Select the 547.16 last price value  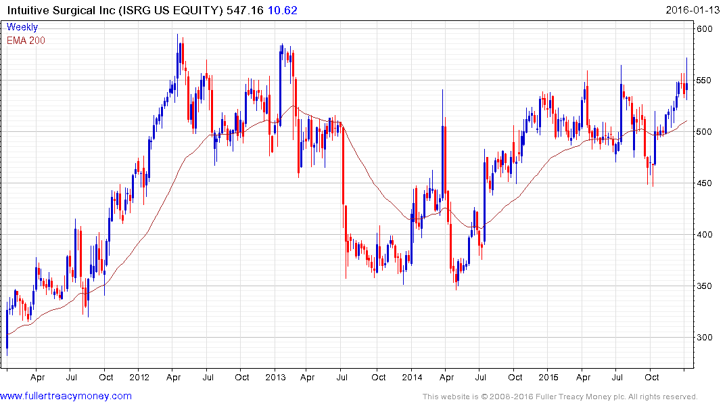coord(245,10)
